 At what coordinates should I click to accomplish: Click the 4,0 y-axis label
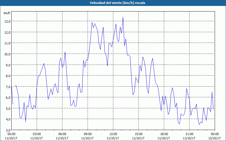tap(8, 119)
